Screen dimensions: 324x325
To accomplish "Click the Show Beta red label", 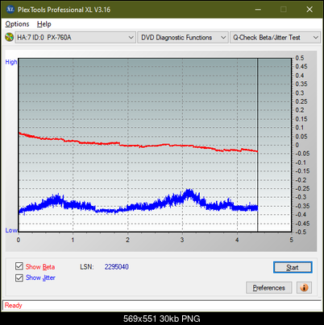I will 40,267.
